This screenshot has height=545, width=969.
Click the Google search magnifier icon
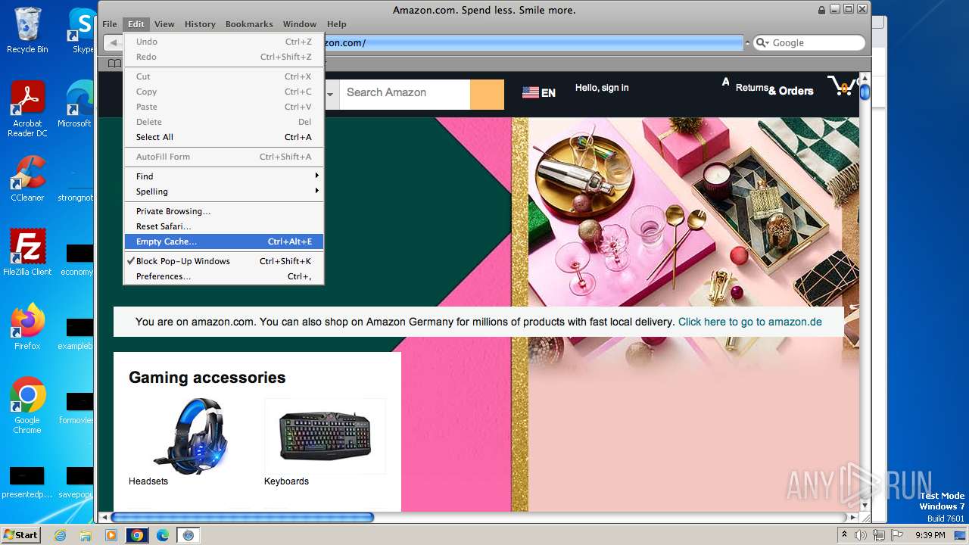tap(762, 43)
